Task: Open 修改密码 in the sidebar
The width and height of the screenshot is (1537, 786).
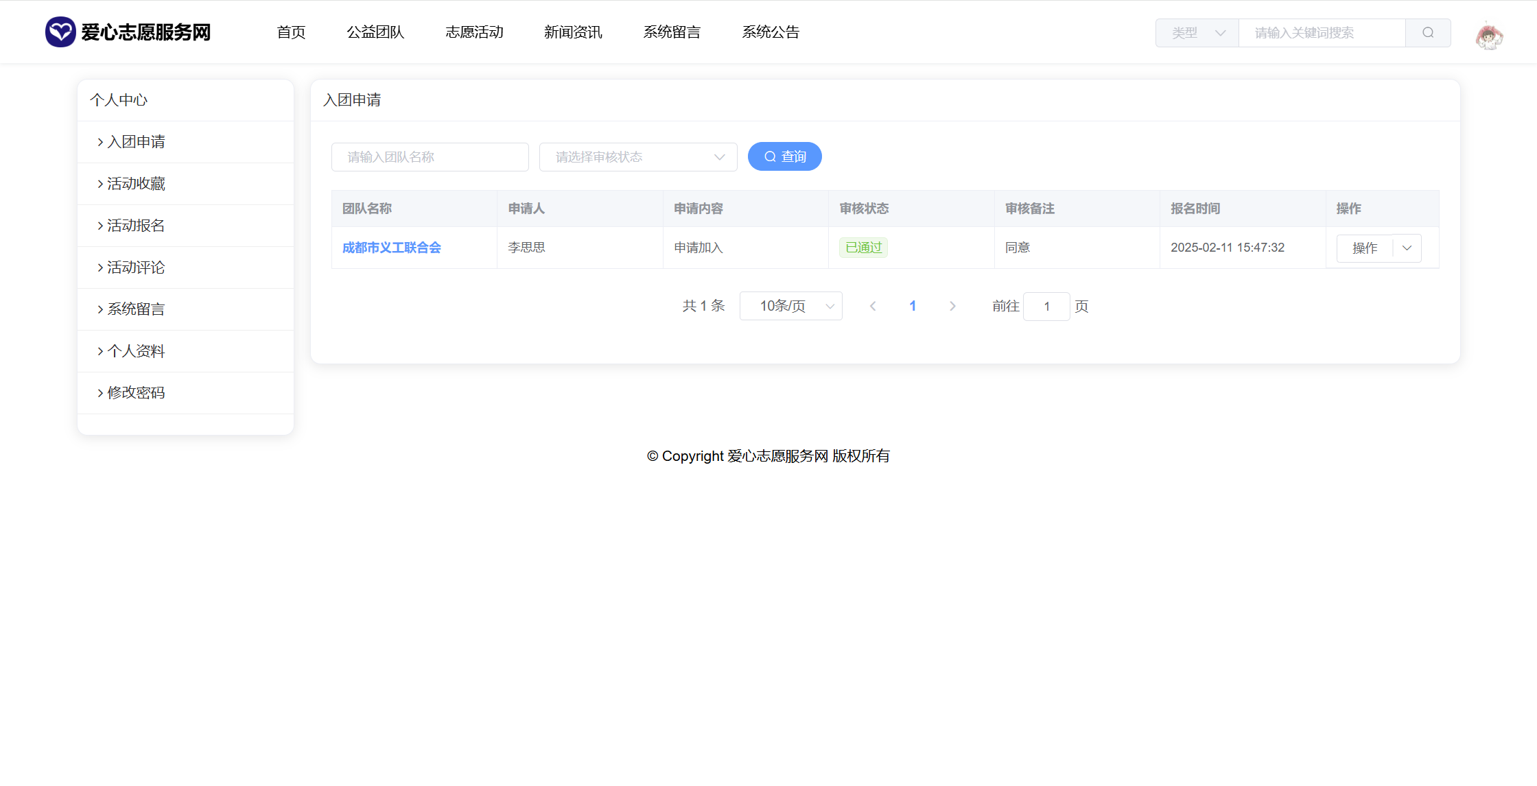Action: 136,393
